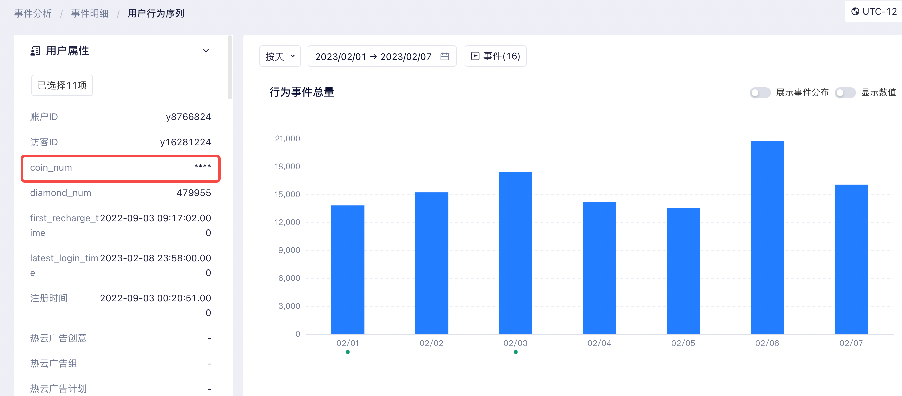Open the 按天 granularity dropdown

coord(280,56)
